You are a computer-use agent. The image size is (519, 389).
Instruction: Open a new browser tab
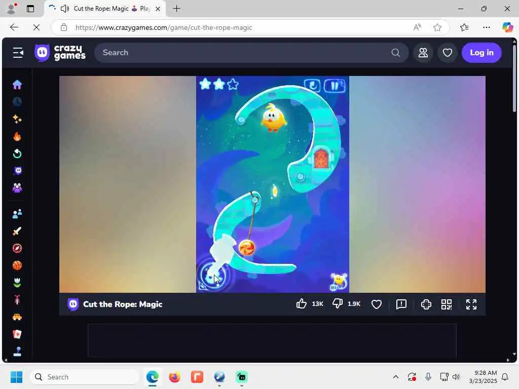coord(177,9)
